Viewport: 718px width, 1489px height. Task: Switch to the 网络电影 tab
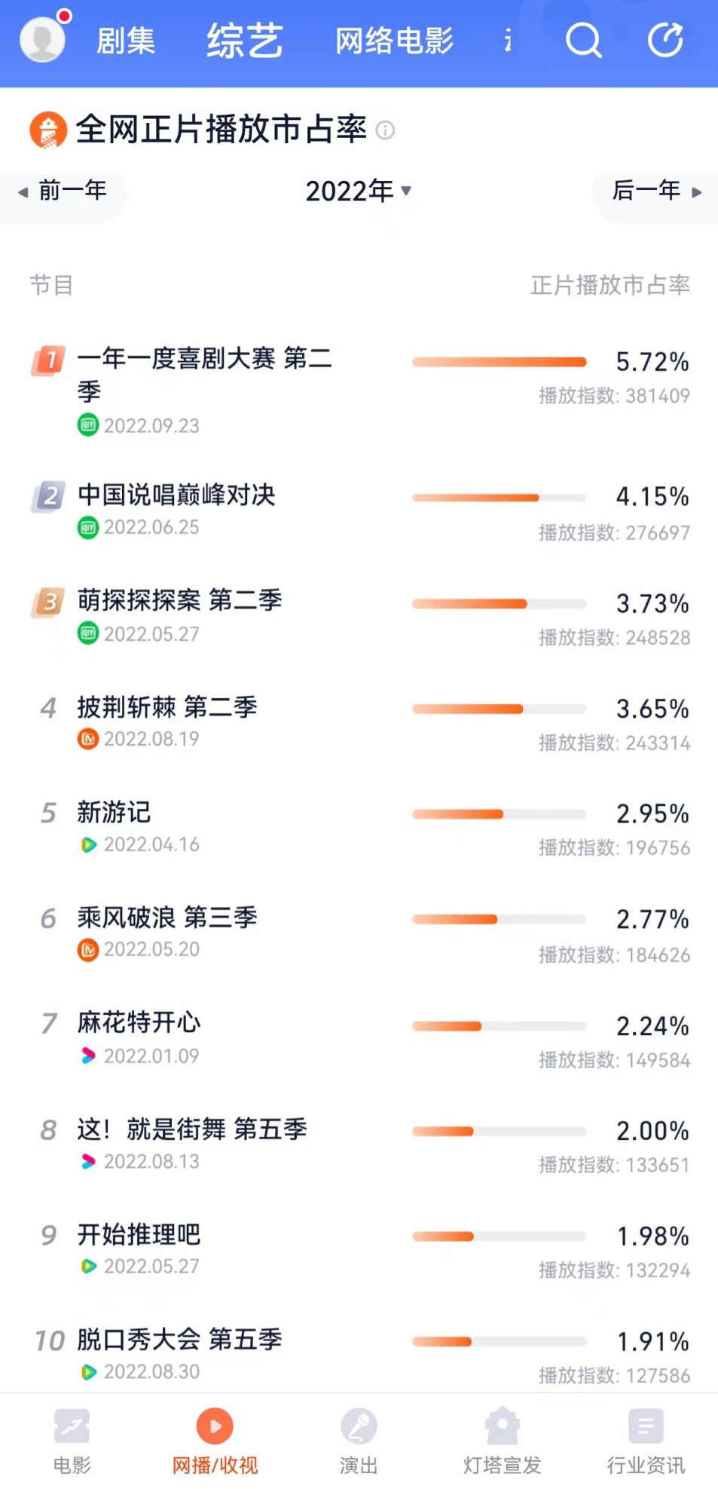(394, 41)
